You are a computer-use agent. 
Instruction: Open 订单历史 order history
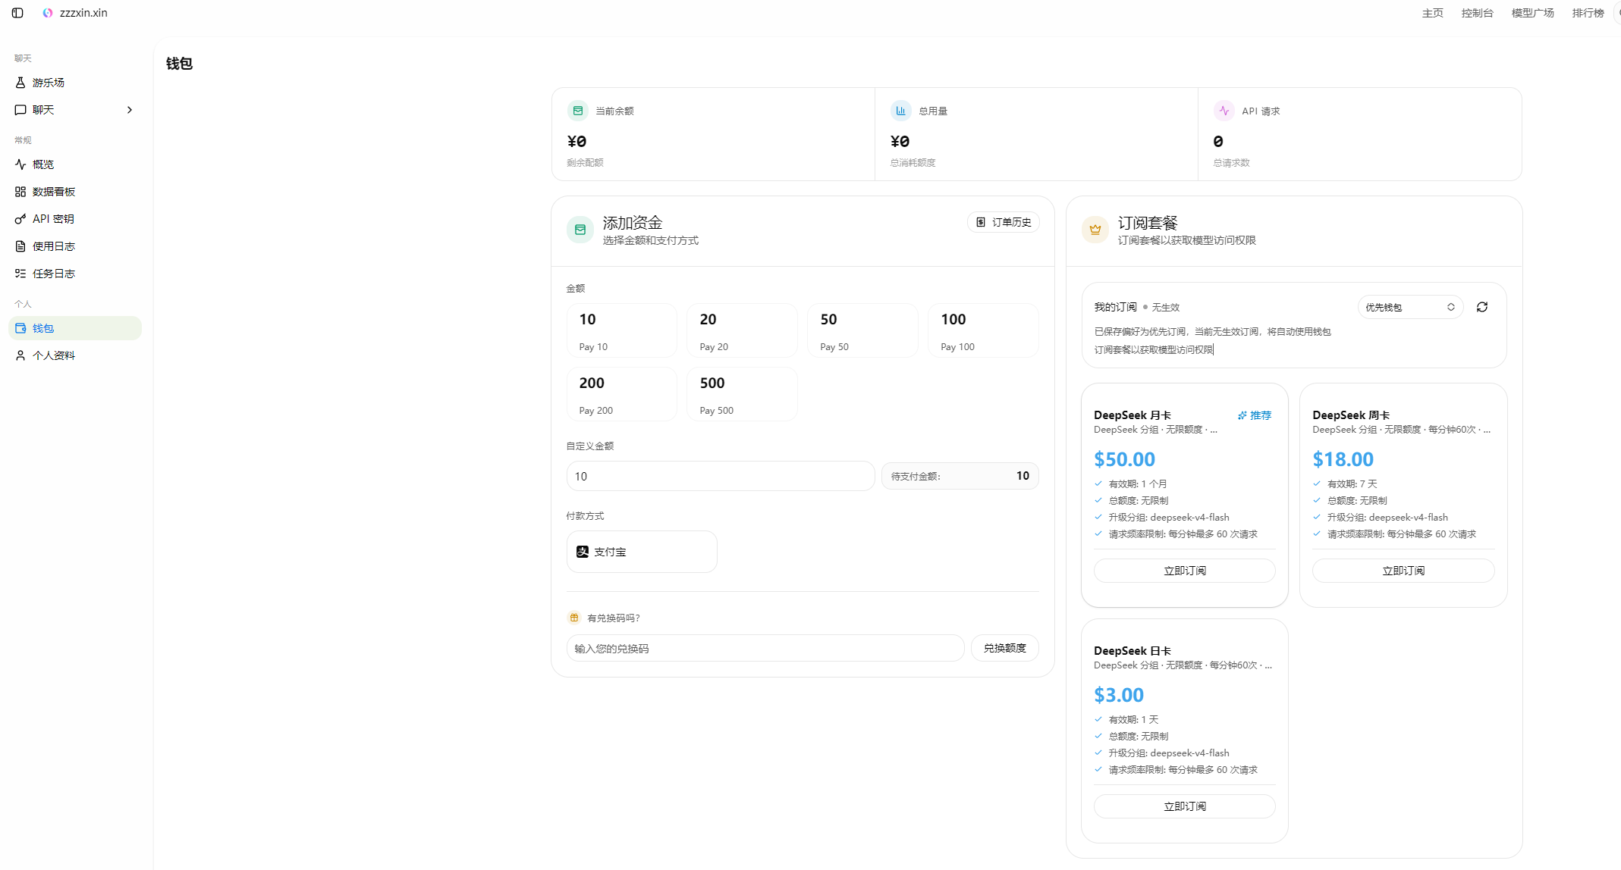coord(1004,222)
